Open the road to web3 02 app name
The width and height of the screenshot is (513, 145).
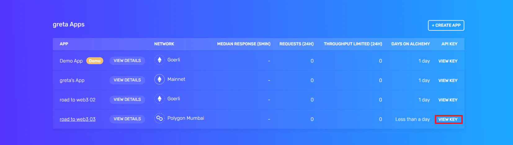78,100
